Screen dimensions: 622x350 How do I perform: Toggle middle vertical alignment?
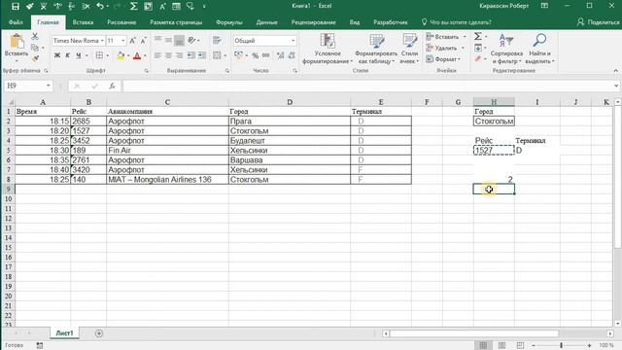click(168, 41)
